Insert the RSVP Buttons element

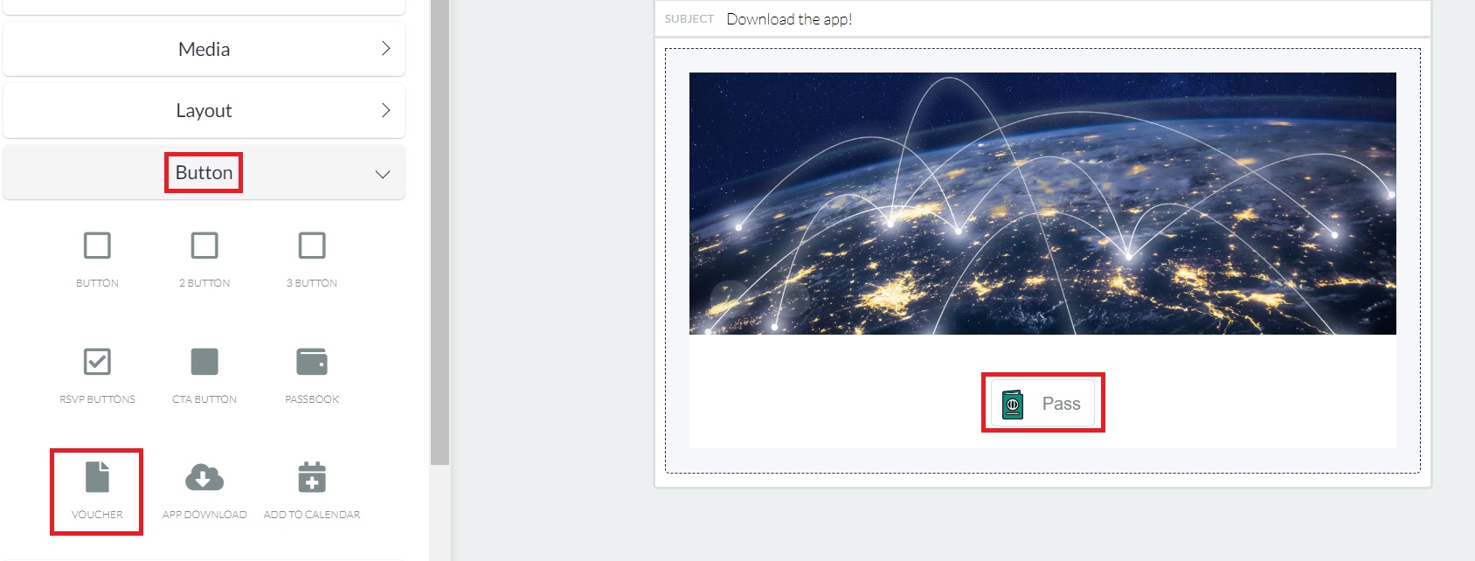point(97,362)
